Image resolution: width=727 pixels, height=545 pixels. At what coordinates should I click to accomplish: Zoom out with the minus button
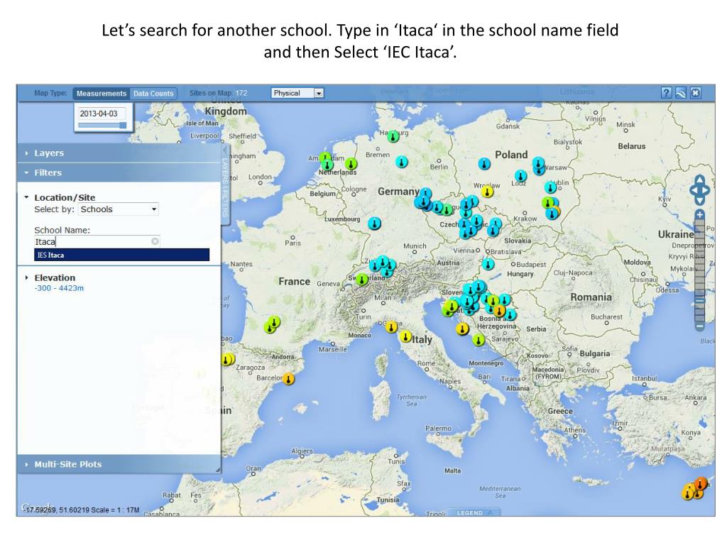699,326
